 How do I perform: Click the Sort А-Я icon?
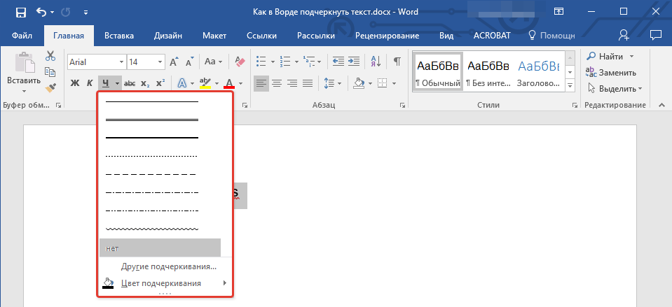pos(376,62)
